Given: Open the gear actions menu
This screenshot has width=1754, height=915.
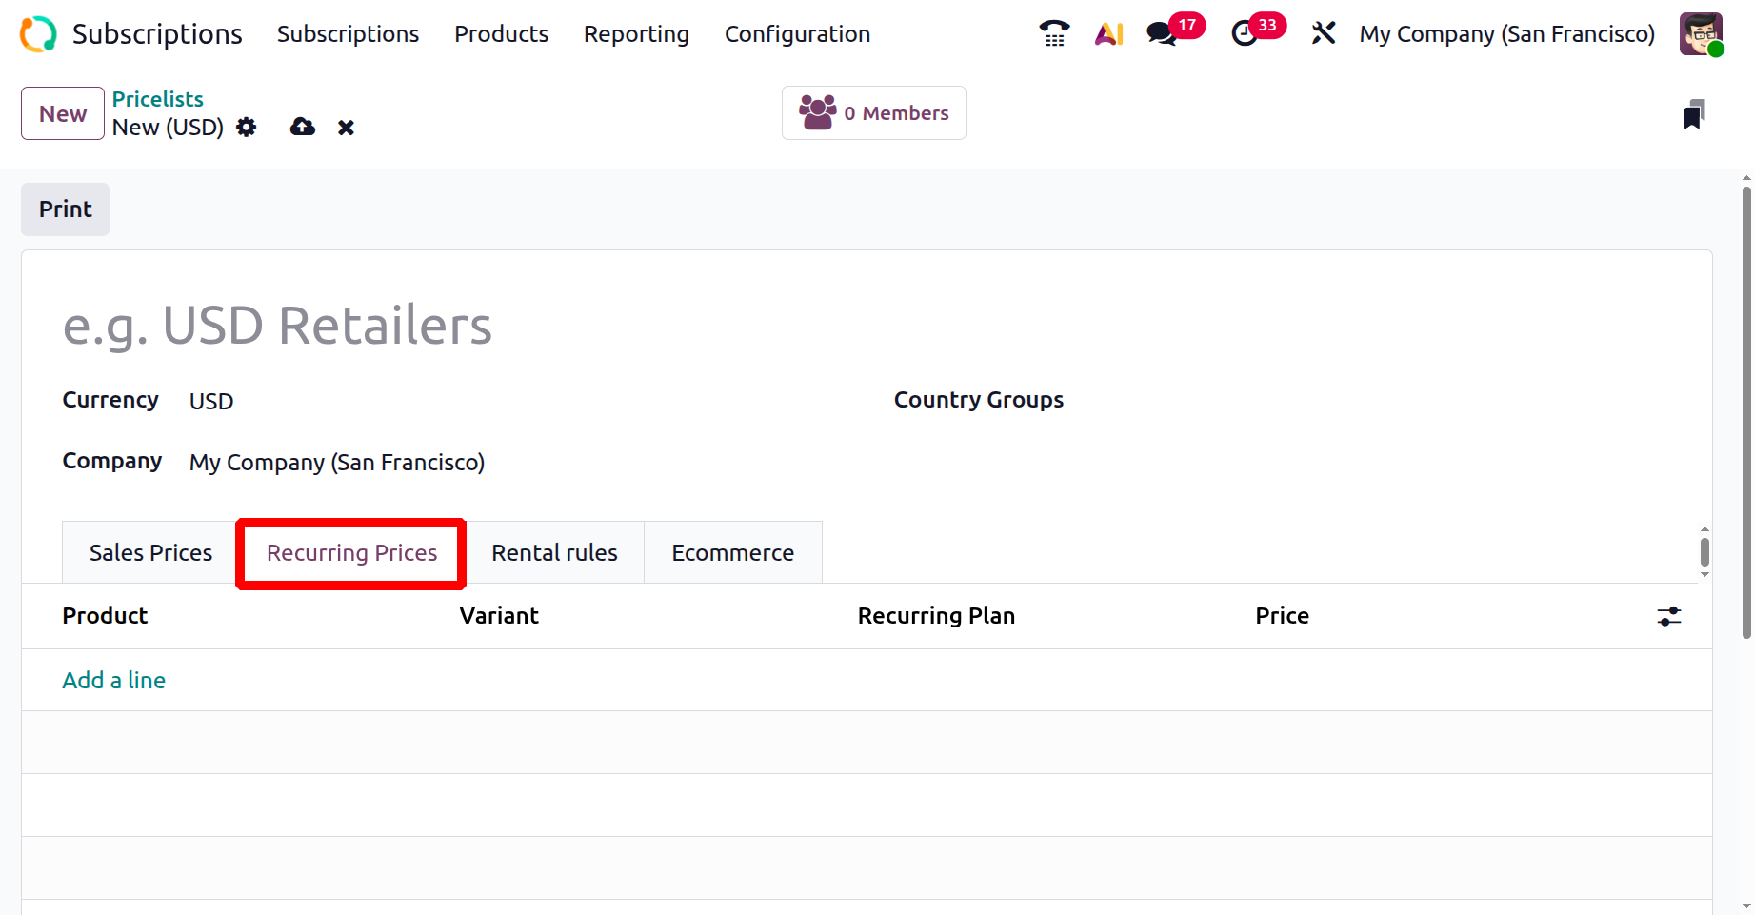Looking at the screenshot, I should pos(247,128).
